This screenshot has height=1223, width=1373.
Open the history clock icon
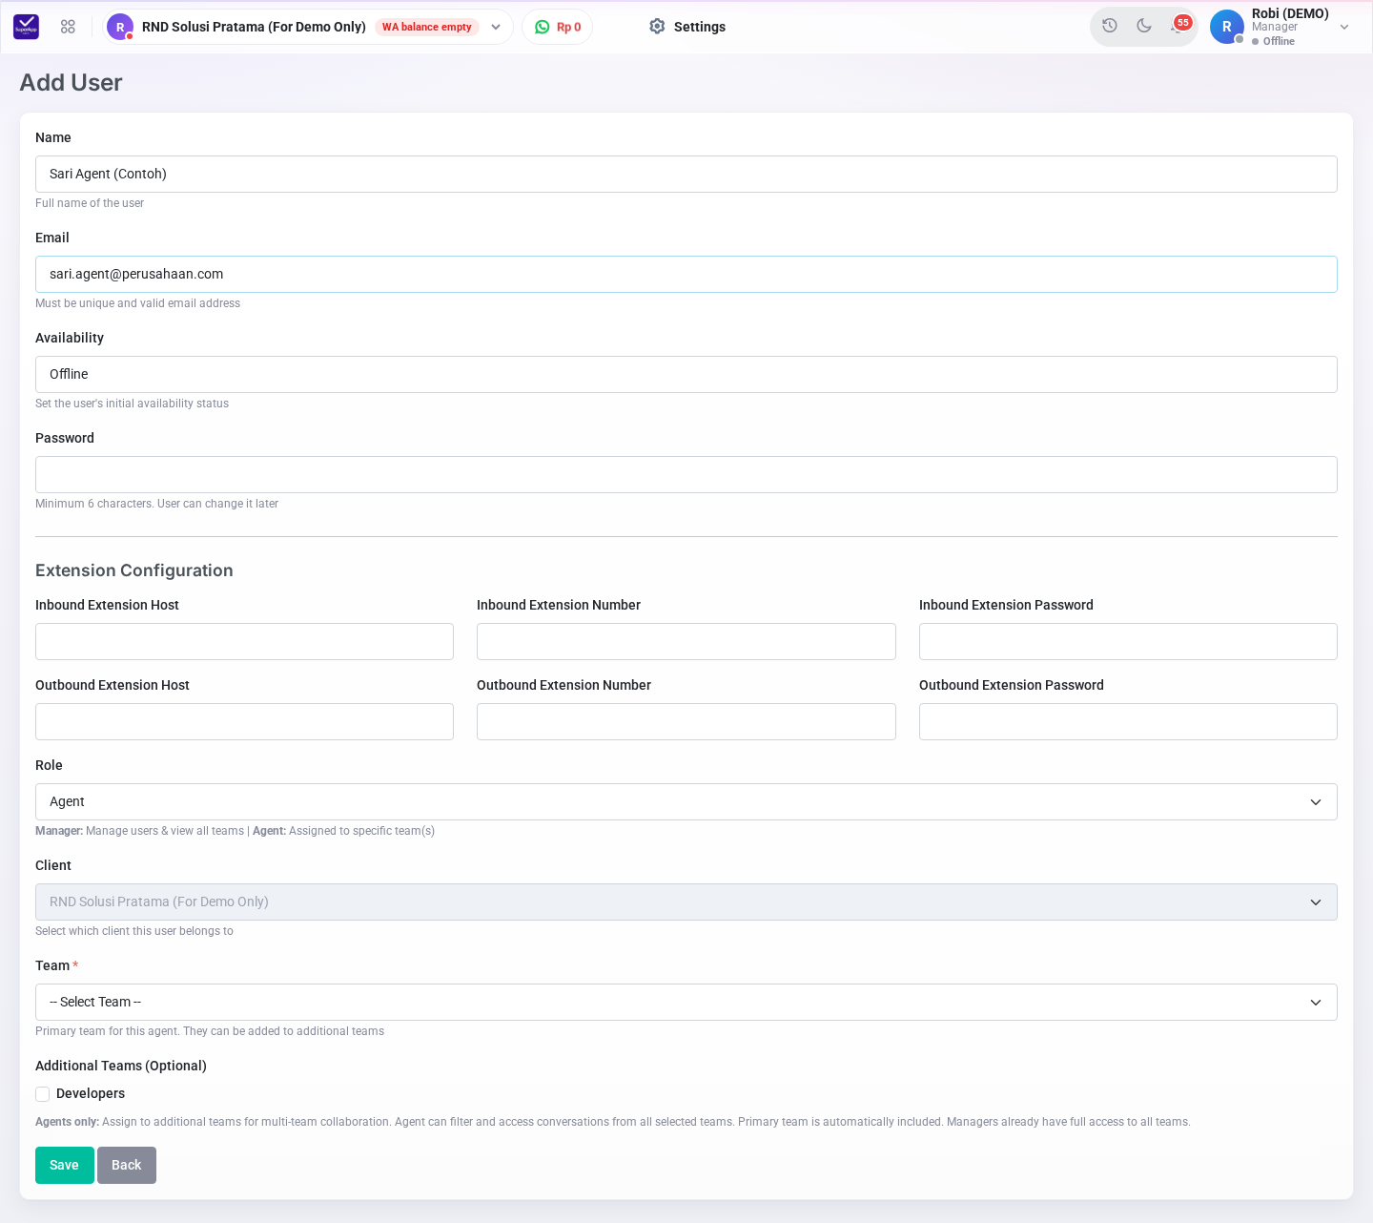(1110, 26)
